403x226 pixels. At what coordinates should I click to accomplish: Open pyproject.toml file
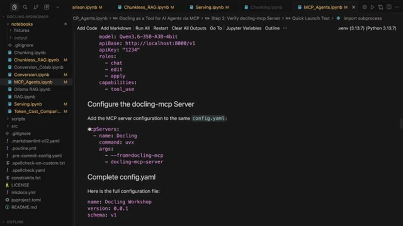click(x=26, y=200)
